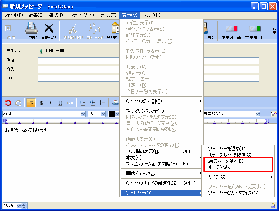
Task: Open the メッセージ(M) menu
Action: (x=82, y=15)
